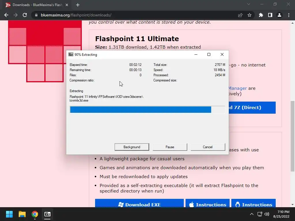Screen dimensions: 295x221
Task: Bookmark this page with the star
Action: click(x=249, y=15)
